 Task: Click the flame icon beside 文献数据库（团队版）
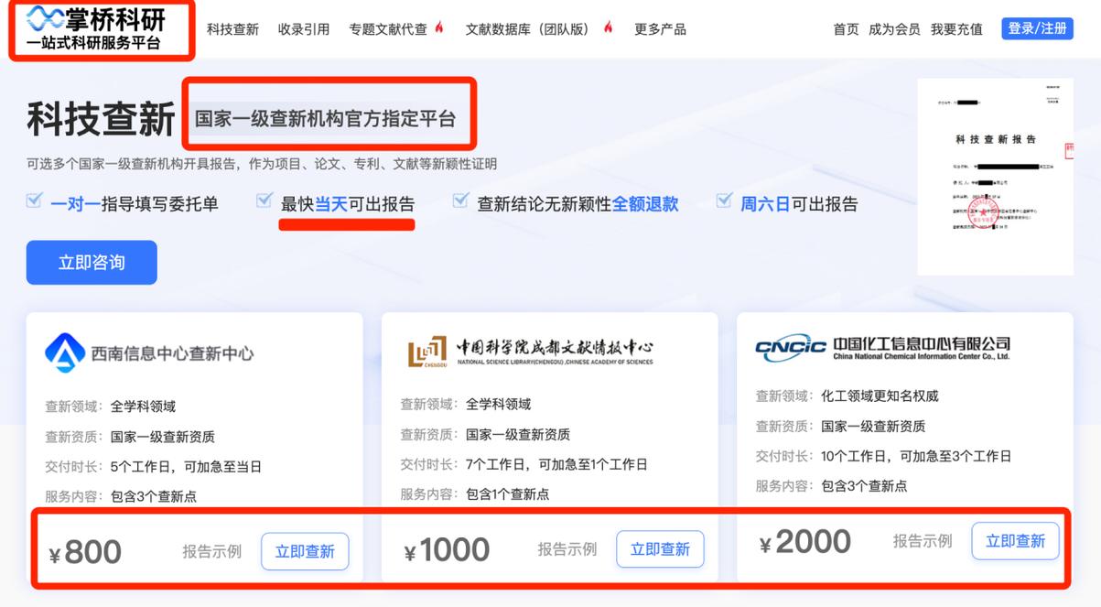click(608, 27)
